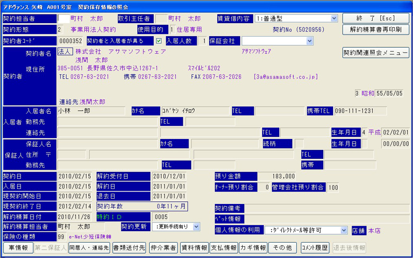Click the 契約者コード field 0000352

point(71,41)
